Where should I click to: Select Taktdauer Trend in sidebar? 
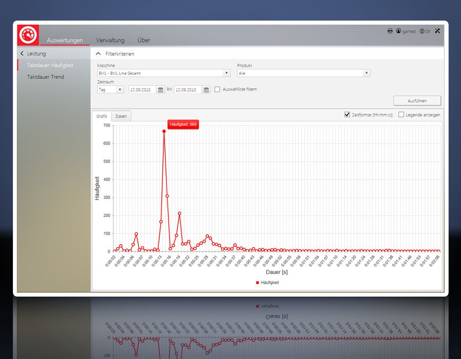click(46, 77)
